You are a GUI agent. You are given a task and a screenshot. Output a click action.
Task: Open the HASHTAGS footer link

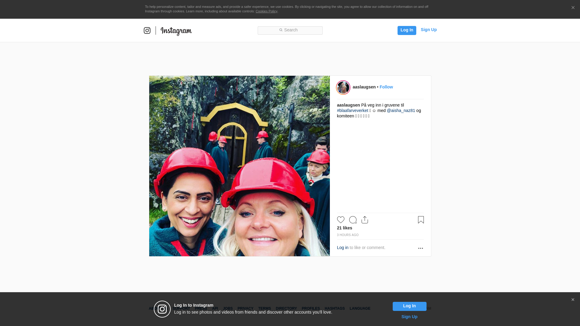[x=335, y=308]
